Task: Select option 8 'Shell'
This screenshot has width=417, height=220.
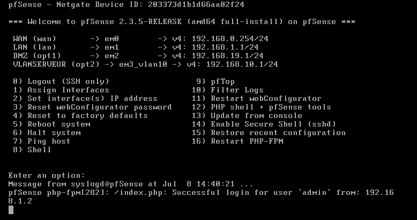Action: point(32,150)
